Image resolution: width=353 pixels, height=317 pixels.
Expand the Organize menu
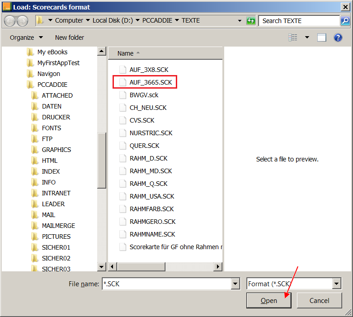point(26,38)
